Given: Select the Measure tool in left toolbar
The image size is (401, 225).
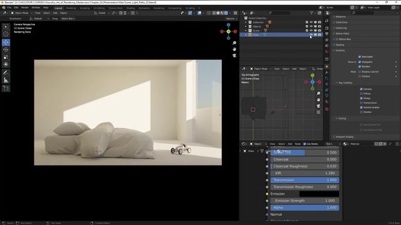Looking at the screenshot, I should point(6,80).
